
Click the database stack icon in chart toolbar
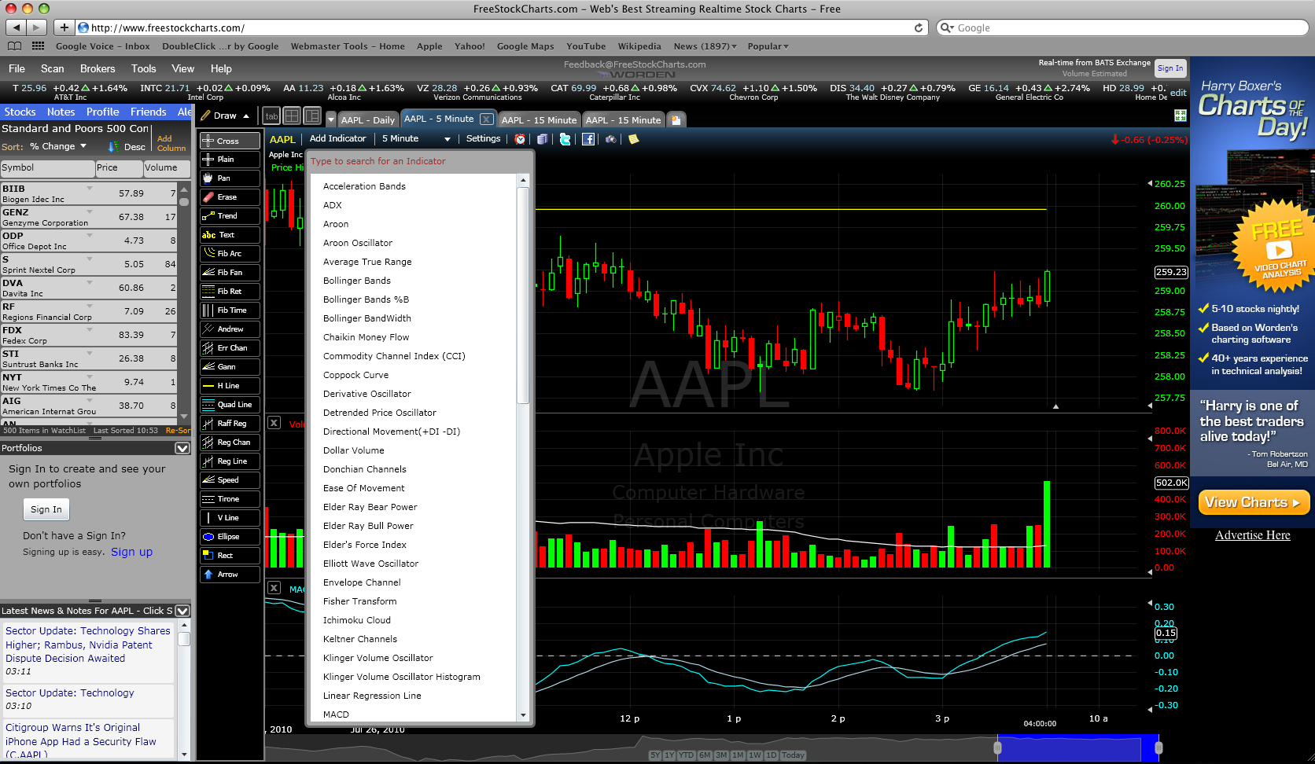[x=542, y=139]
